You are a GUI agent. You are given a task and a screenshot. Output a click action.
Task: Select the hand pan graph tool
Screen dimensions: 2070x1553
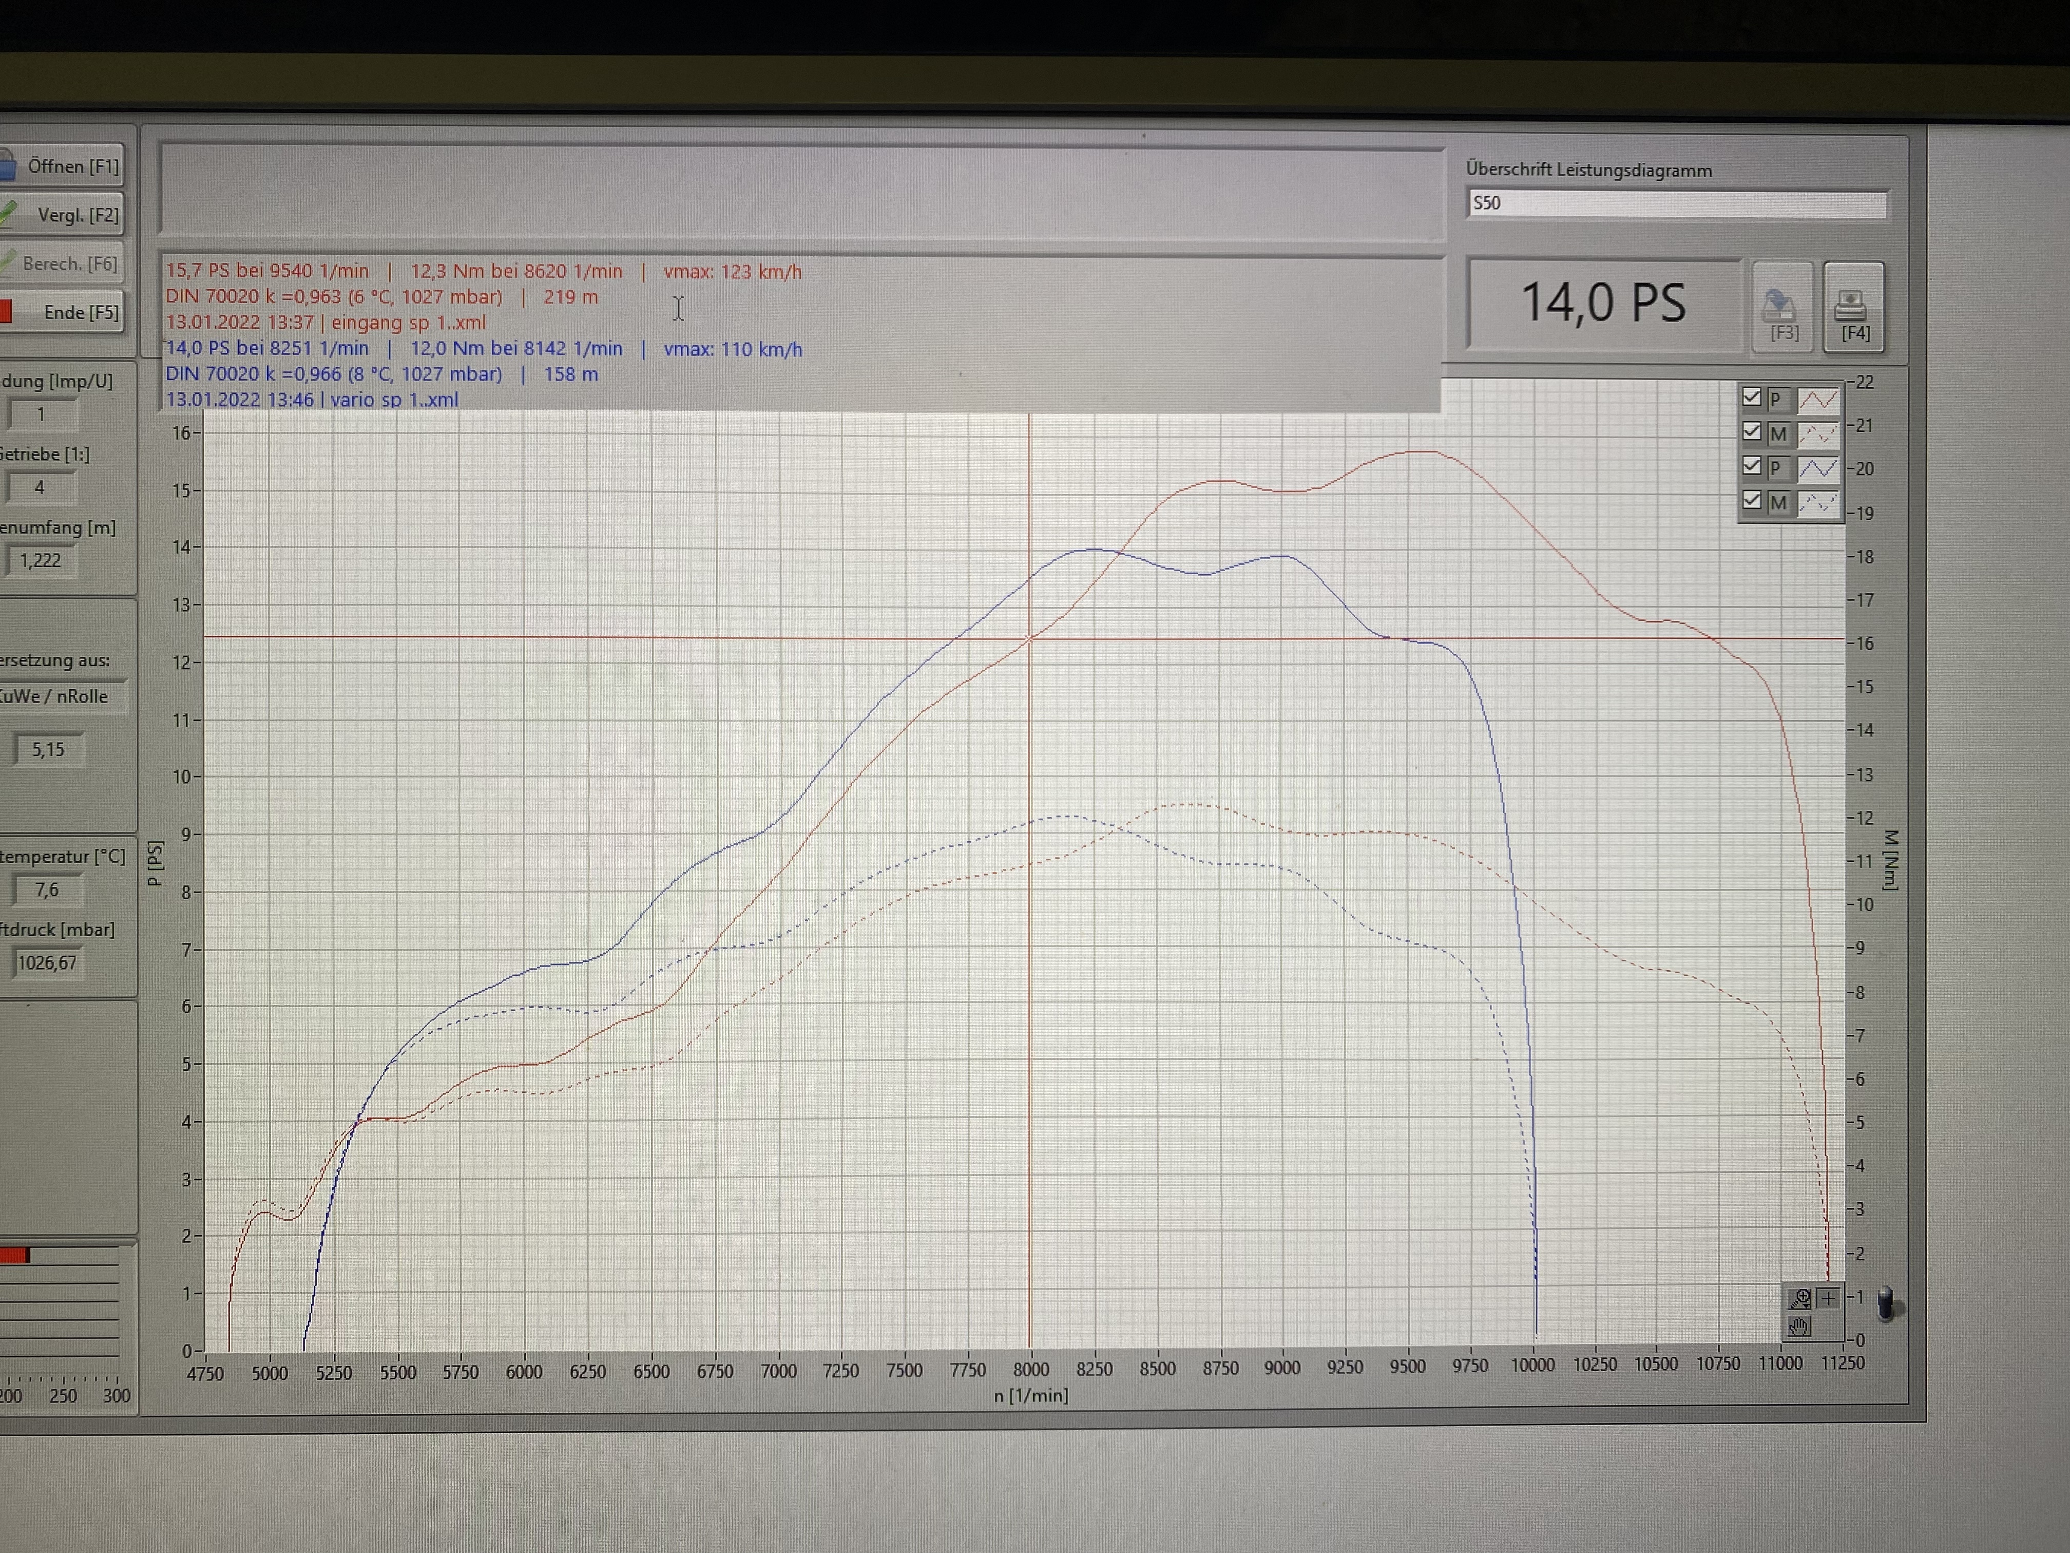[1799, 1327]
